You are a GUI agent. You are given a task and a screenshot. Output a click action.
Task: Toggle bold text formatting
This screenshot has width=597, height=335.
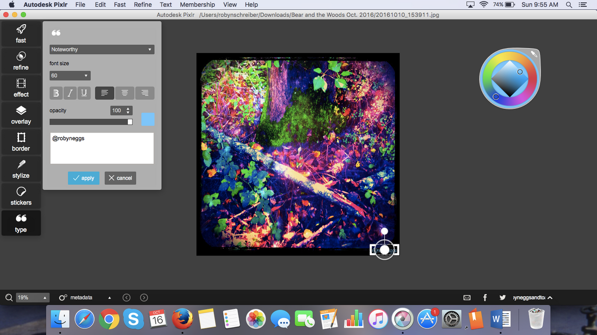point(56,93)
